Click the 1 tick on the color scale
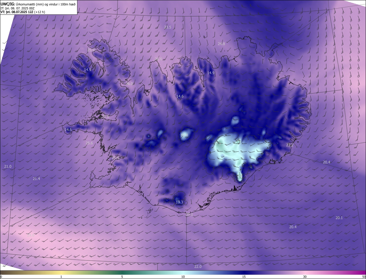Screen dimensions: 366x279 click(61, 277)
